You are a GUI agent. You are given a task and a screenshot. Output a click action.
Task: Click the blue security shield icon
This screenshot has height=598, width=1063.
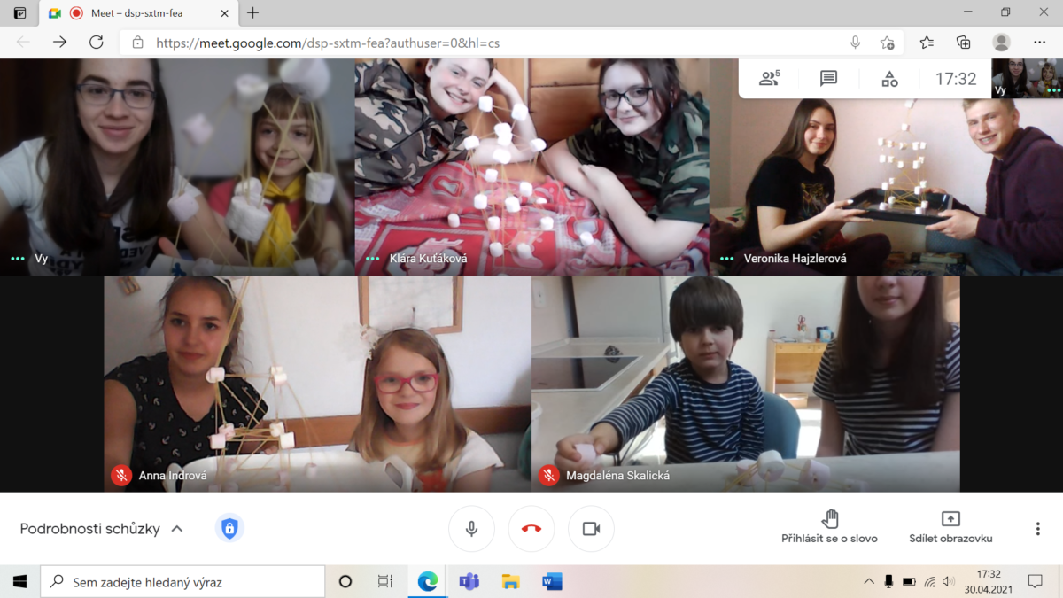[229, 529]
